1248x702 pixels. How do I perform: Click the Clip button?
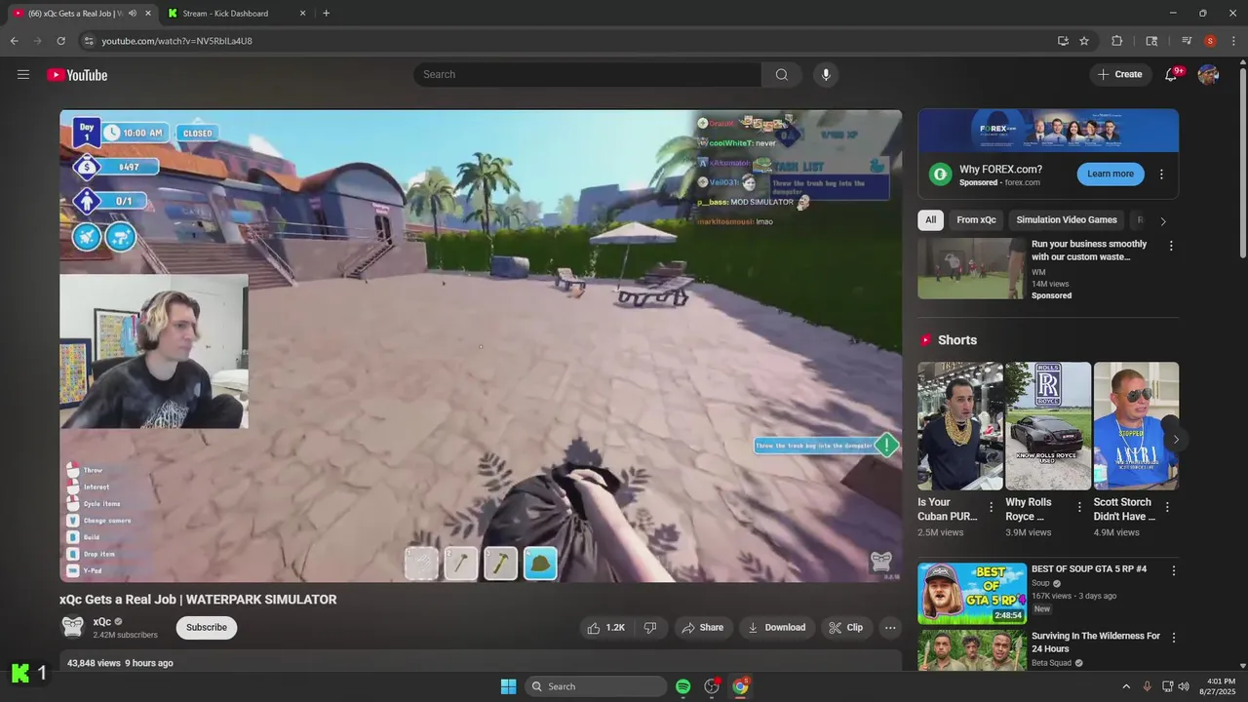(846, 627)
